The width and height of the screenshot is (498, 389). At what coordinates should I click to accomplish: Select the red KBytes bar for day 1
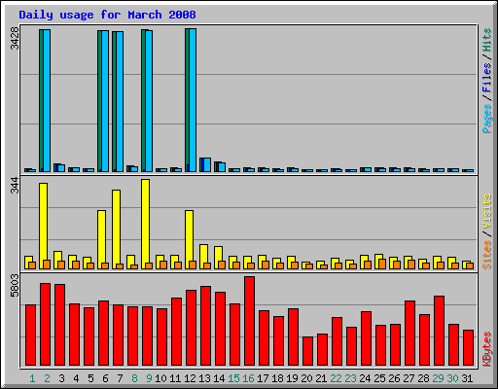tap(30, 335)
